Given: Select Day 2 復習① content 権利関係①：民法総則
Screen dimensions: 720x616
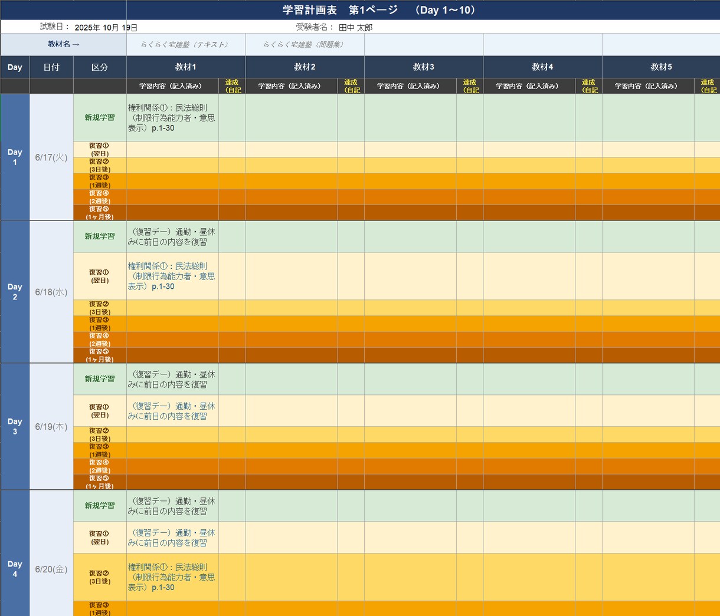Looking at the screenshot, I should (x=172, y=276).
